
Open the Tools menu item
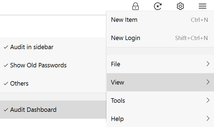click(160, 100)
